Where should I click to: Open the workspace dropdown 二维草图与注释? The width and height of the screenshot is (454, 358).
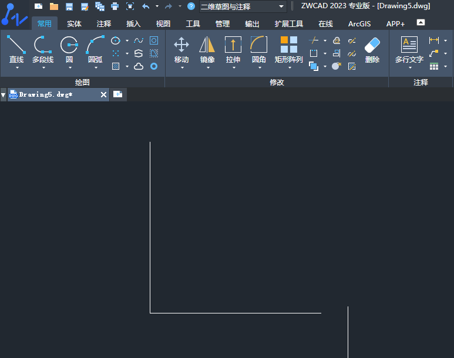point(243,6)
